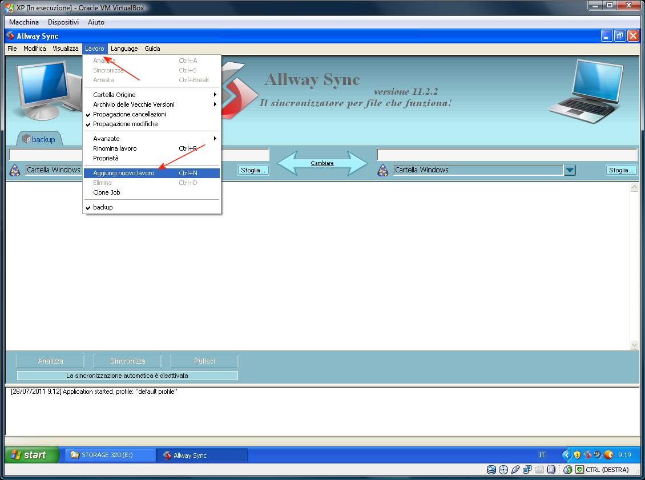Click the VirtualBox network adapters icon
The width and height of the screenshot is (645, 480).
point(527,470)
